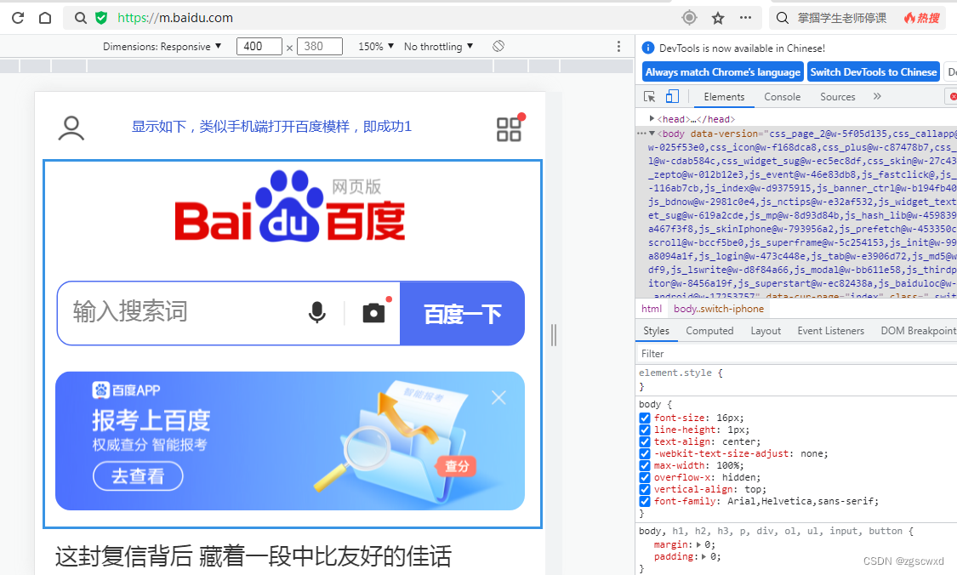Open the 热搜 hot search flame icon
957x575 pixels.
[921, 19]
